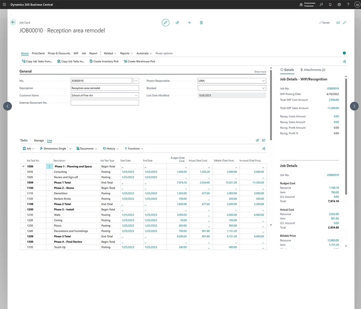Screen dimensions: 361x309
Task: Open the Manage tab in Tasks
Action: tap(39, 140)
